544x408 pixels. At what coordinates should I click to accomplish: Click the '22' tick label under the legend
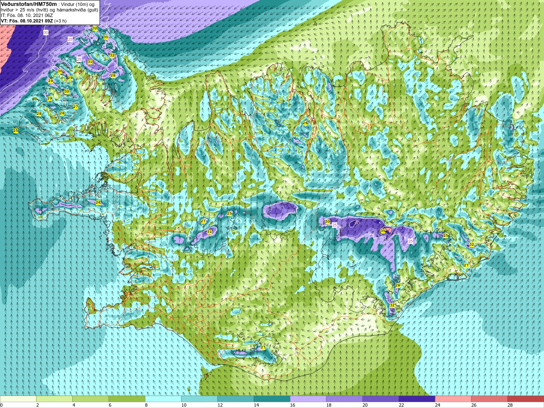coord(401,405)
